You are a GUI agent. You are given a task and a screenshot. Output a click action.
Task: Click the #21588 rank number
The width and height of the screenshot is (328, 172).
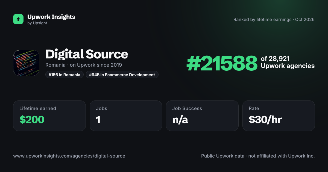pyautogui.click(x=222, y=63)
